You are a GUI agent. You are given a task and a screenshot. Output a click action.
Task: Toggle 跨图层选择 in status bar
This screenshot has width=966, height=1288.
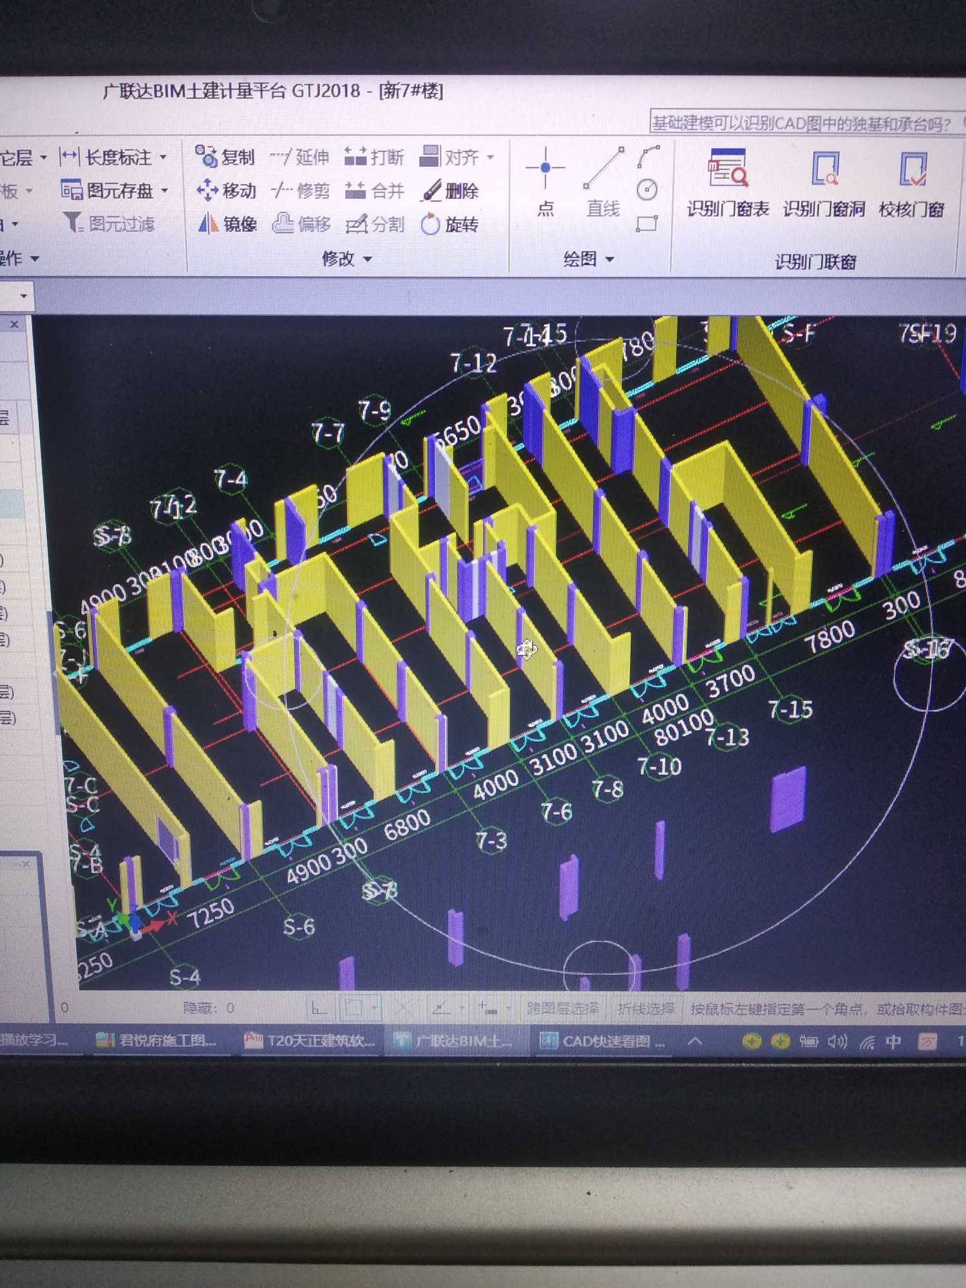coord(563,1008)
